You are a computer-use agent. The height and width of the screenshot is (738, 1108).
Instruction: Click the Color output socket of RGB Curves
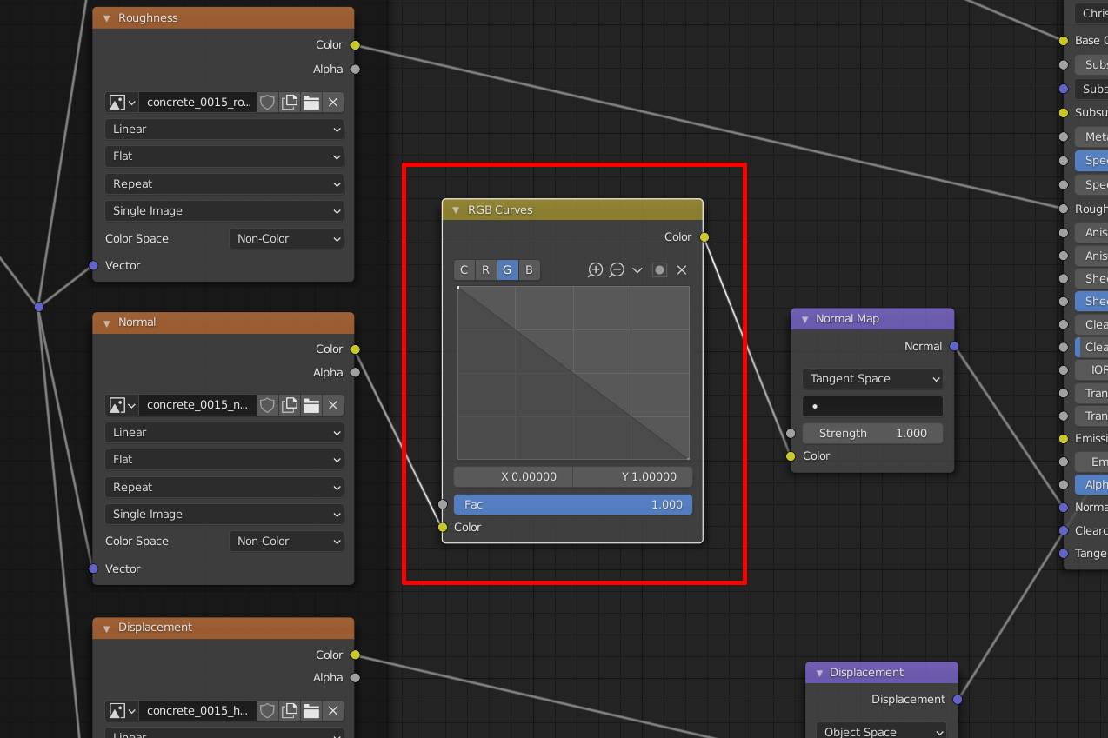coord(704,237)
